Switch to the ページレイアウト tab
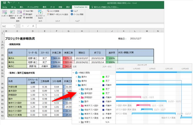This screenshot has height=125, width=193. (33, 7)
